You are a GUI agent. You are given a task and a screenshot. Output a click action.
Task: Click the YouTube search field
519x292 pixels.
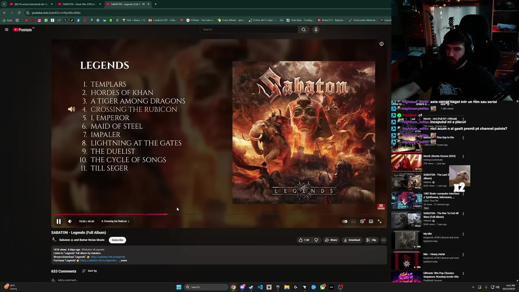coord(249,30)
